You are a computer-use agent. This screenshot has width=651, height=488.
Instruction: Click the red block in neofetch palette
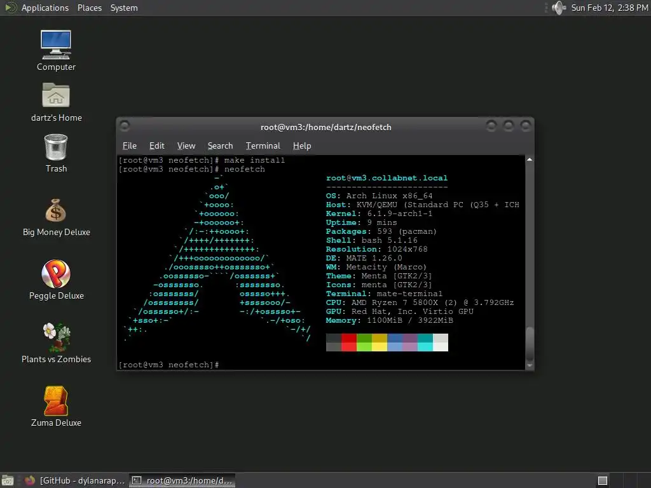click(x=349, y=342)
